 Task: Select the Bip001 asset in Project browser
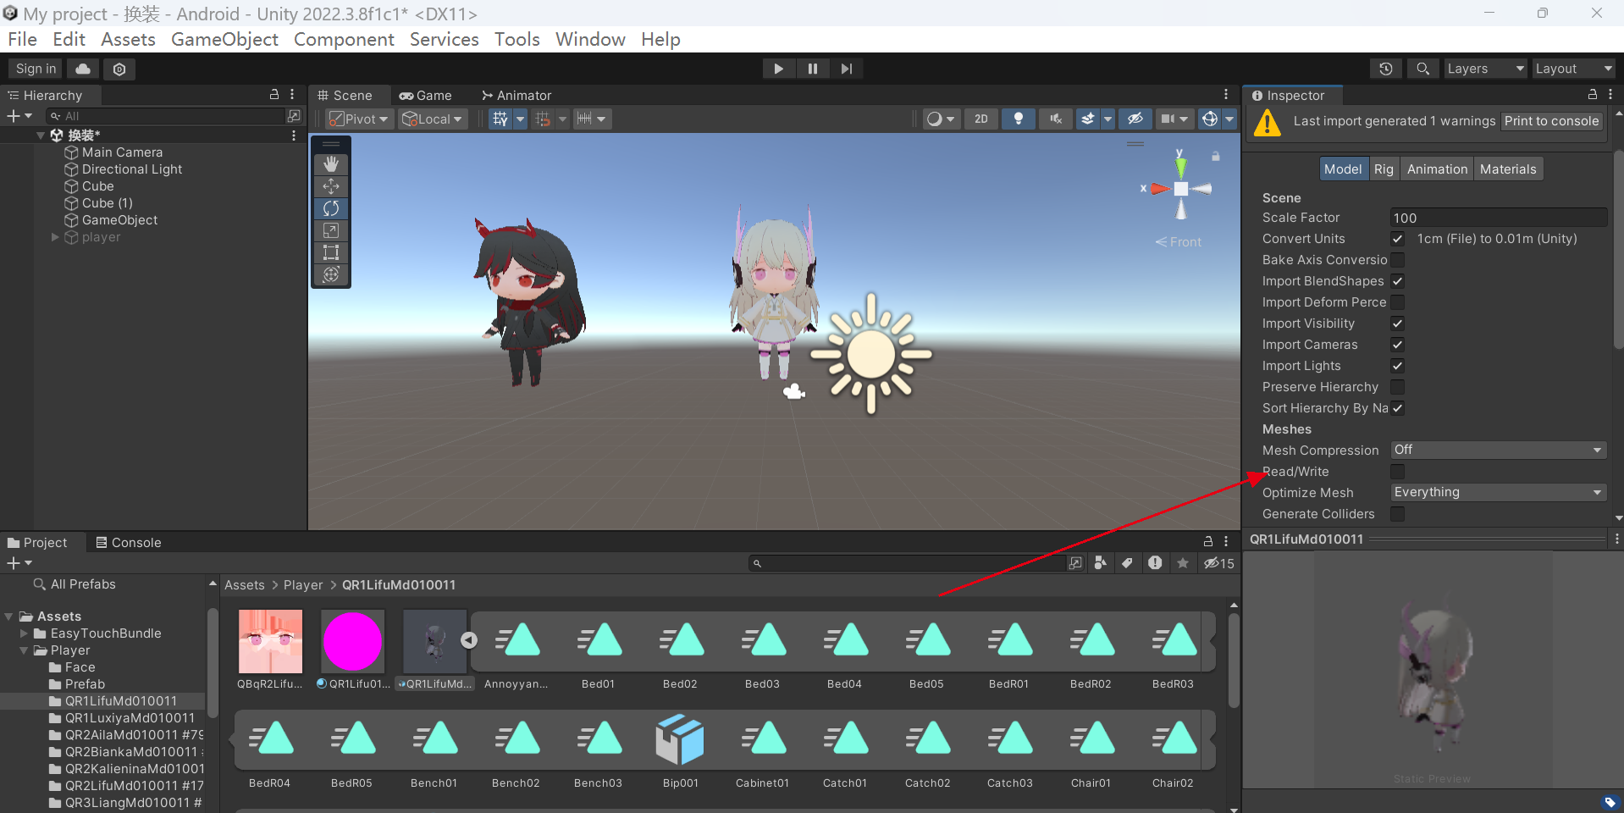click(x=680, y=738)
